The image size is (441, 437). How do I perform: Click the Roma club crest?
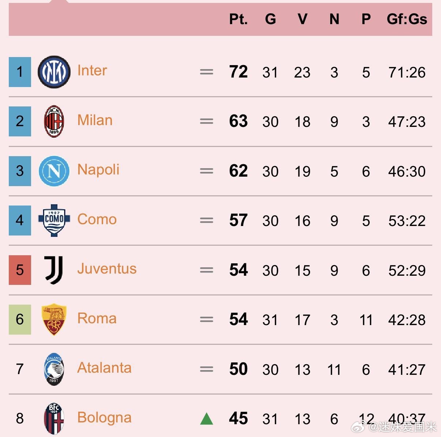54,319
